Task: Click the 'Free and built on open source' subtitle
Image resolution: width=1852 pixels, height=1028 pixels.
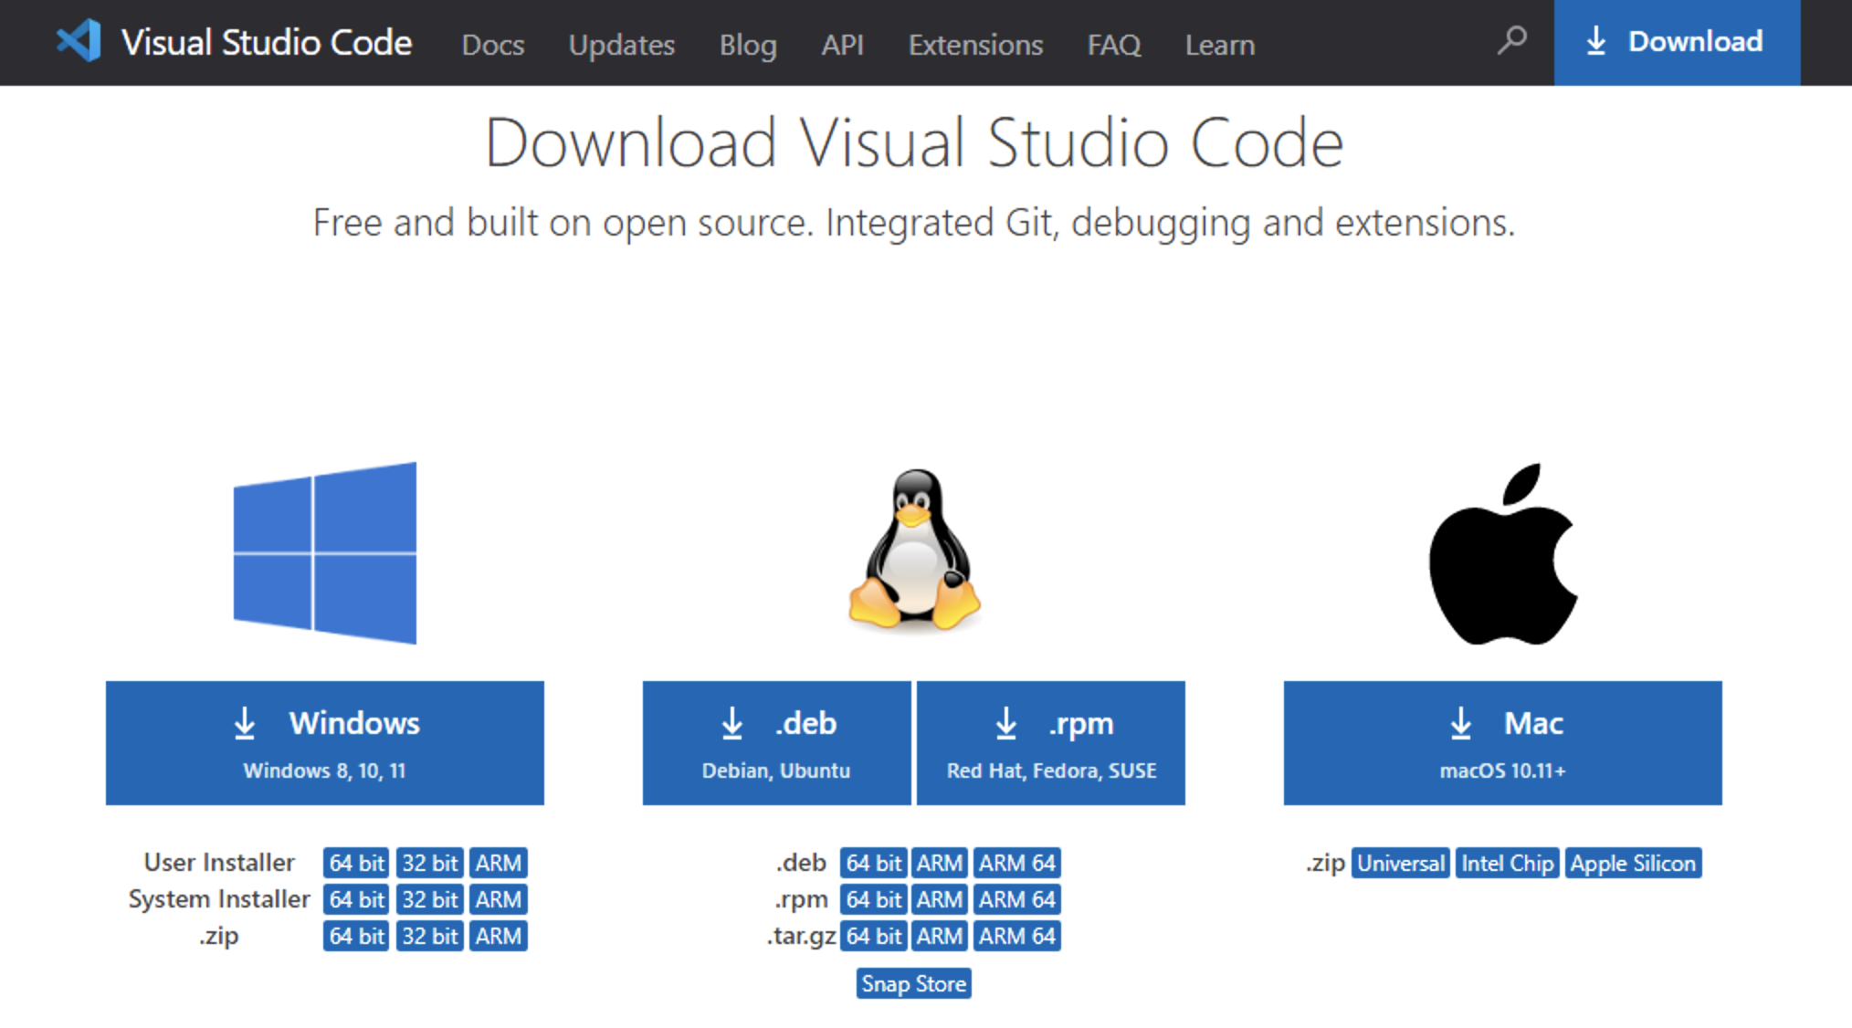Action: coord(914,222)
